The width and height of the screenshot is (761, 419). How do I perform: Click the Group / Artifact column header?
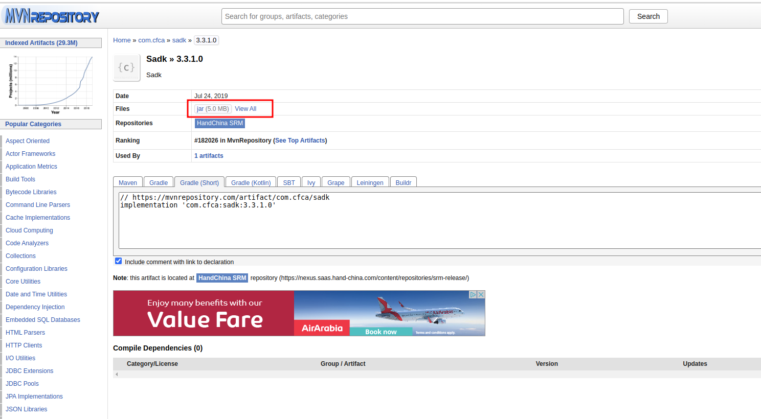pos(343,364)
